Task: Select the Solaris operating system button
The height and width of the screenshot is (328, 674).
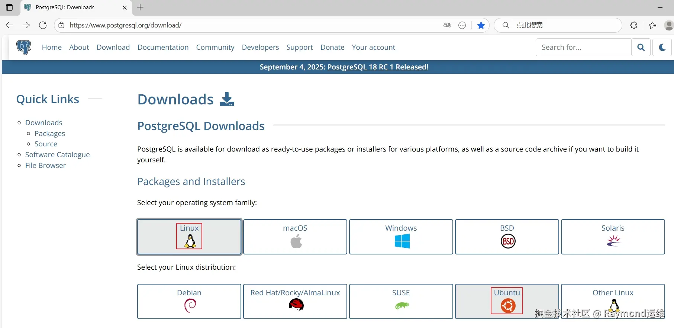Action: tap(613, 237)
